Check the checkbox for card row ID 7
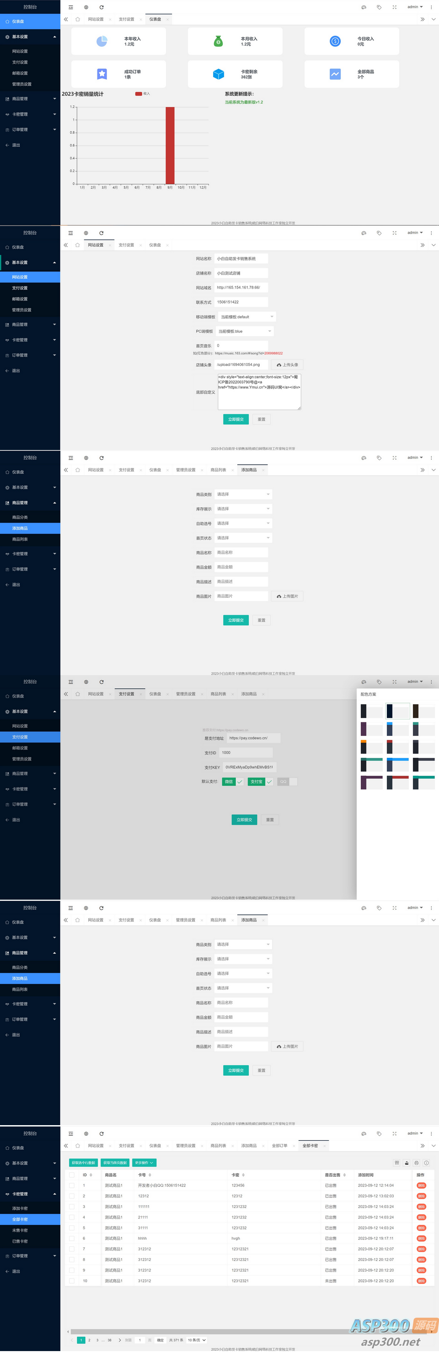439x1352 pixels. coord(72,1249)
